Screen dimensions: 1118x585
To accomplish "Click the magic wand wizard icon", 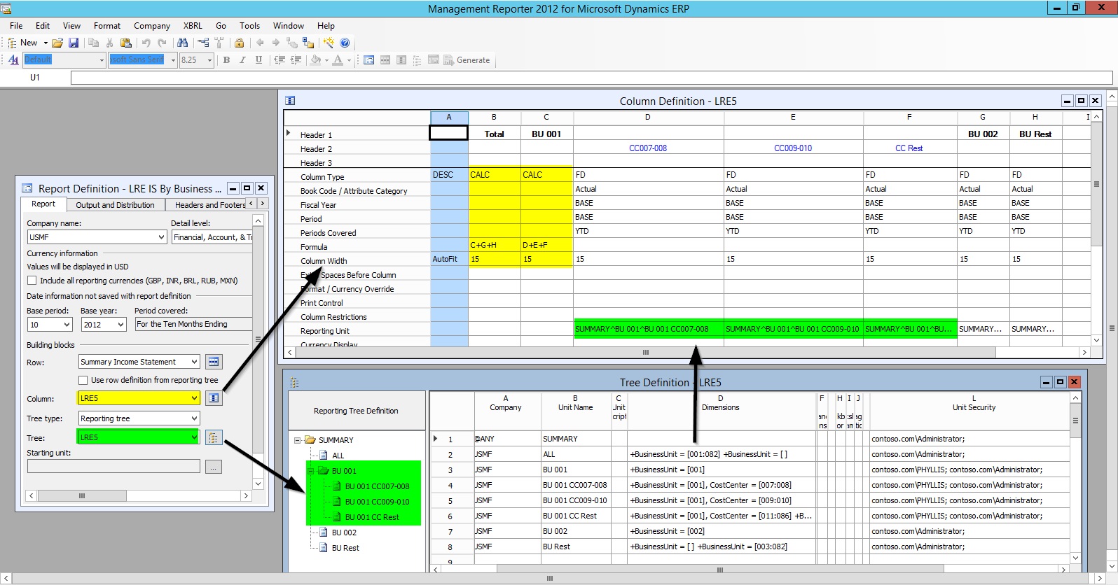I will (329, 43).
